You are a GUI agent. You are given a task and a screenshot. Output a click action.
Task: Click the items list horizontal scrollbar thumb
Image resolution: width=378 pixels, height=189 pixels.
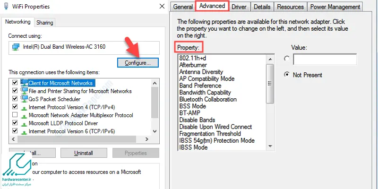77,139
